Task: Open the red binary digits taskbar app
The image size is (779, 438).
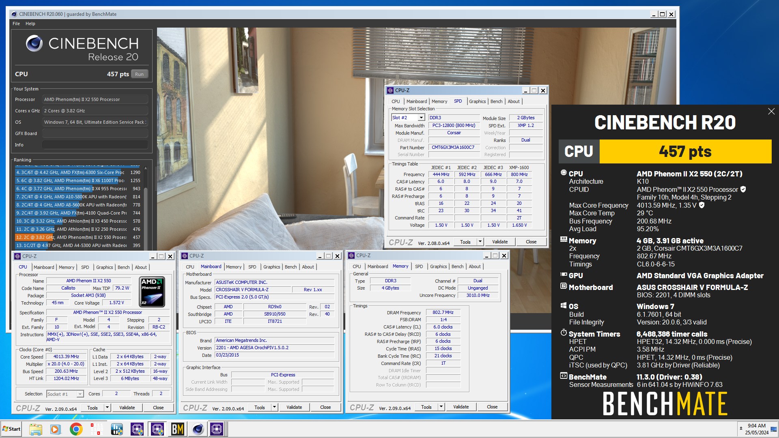Action: (97, 429)
